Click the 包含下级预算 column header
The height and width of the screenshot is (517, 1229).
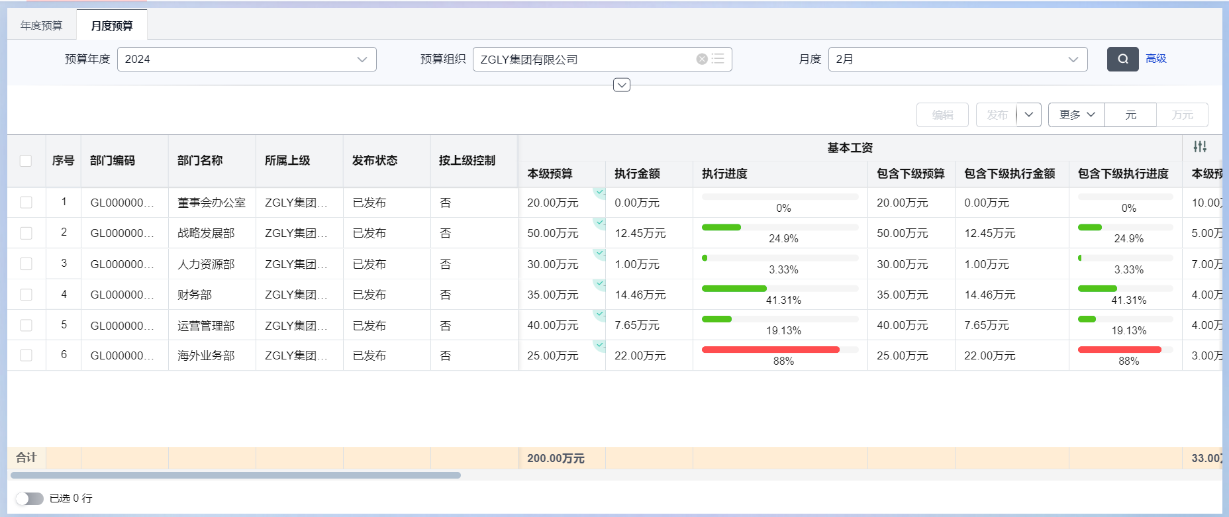(910, 174)
